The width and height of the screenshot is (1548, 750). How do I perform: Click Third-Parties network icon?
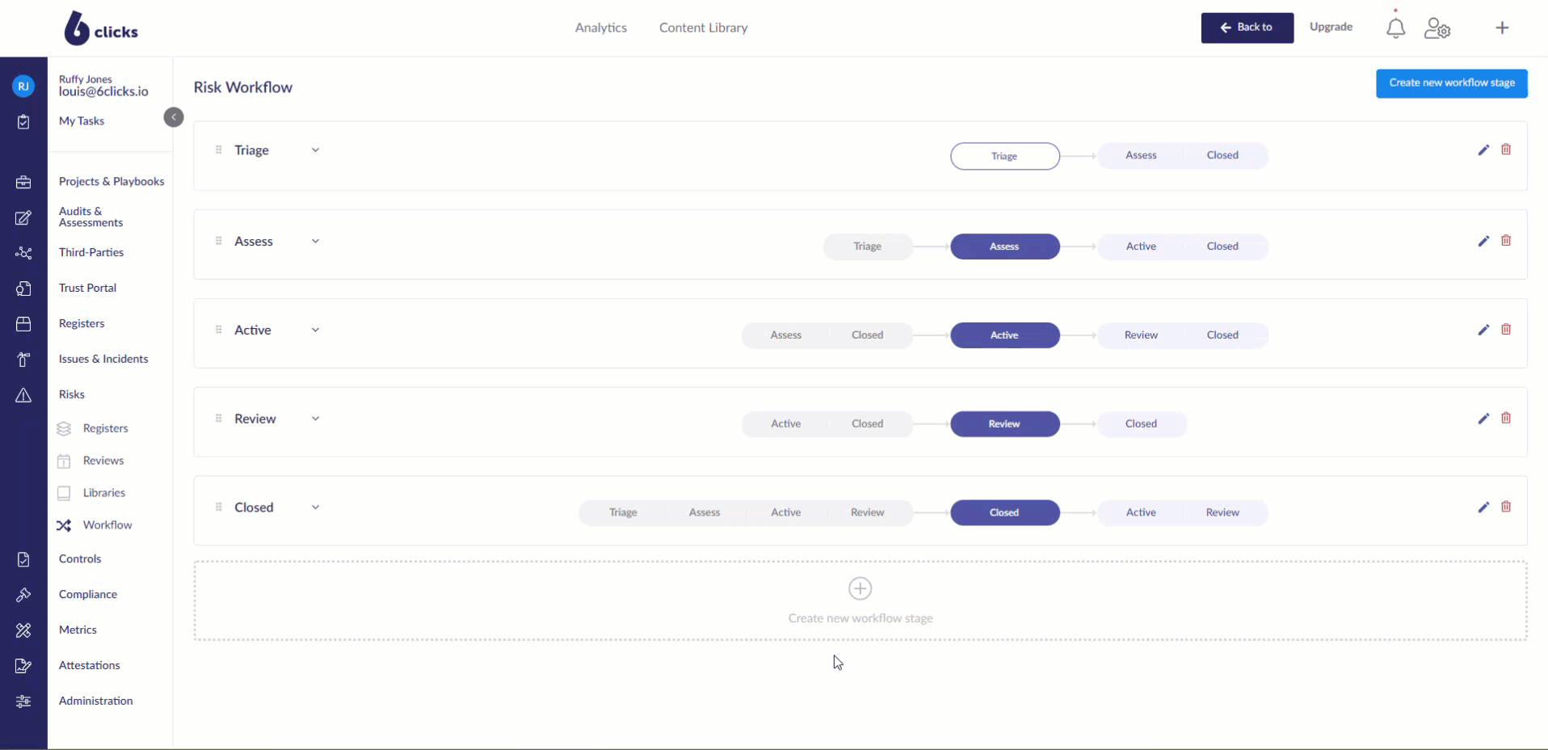23,253
